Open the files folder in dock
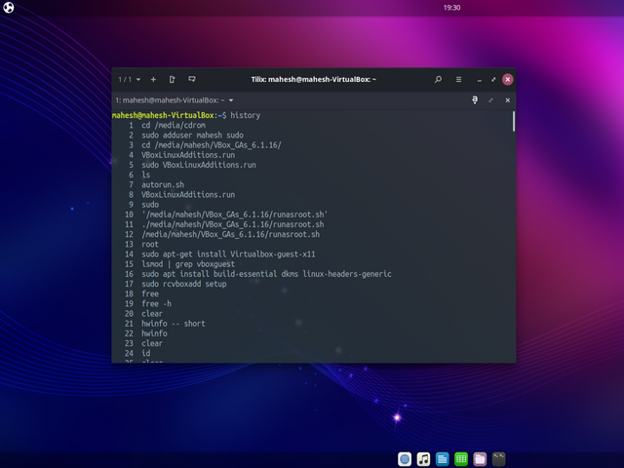Image resolution: width=624 pixels, height=468 pixels. (480, 458)
